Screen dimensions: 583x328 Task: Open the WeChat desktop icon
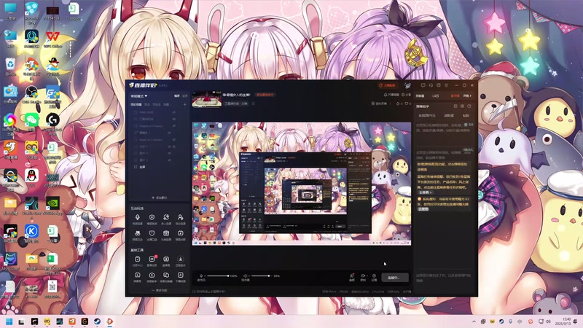coord(31,121)
